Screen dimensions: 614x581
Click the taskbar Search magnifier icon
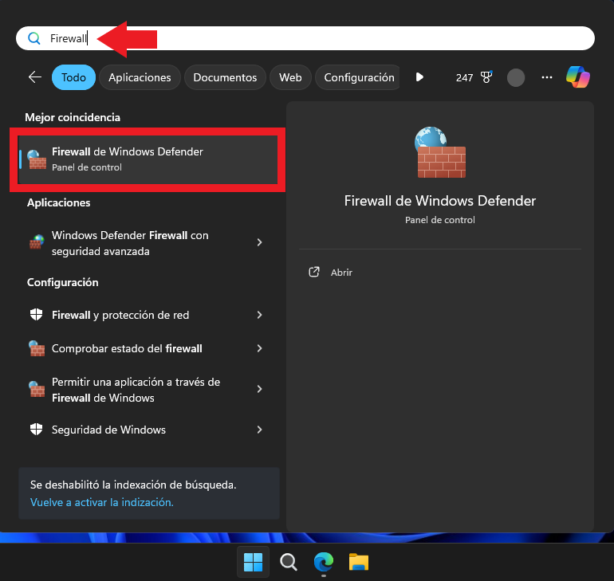tap(289, 562)
